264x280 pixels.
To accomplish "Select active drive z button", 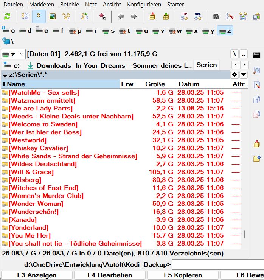I will (225, 31).
